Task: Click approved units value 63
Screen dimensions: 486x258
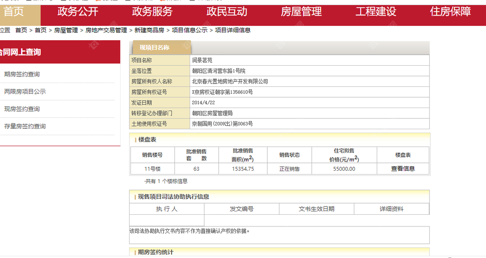Action: pyautogui.click(x=197, y=169)
